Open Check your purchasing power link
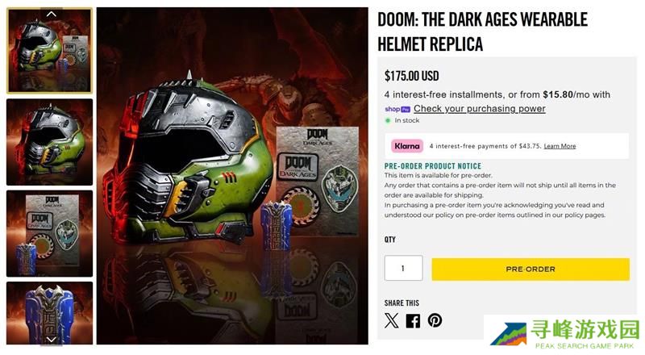Screen dimensions: 645x355 pos(480,109)
